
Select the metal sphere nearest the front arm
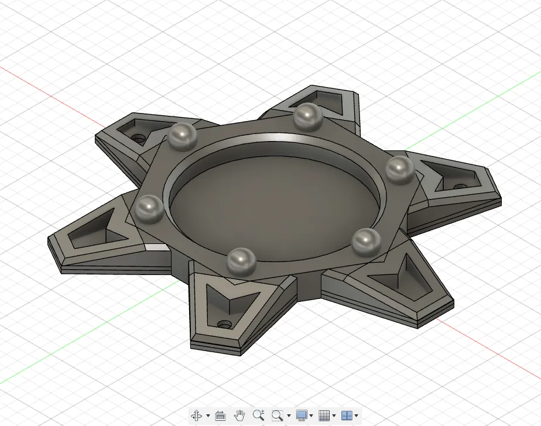tap(241, 261)
